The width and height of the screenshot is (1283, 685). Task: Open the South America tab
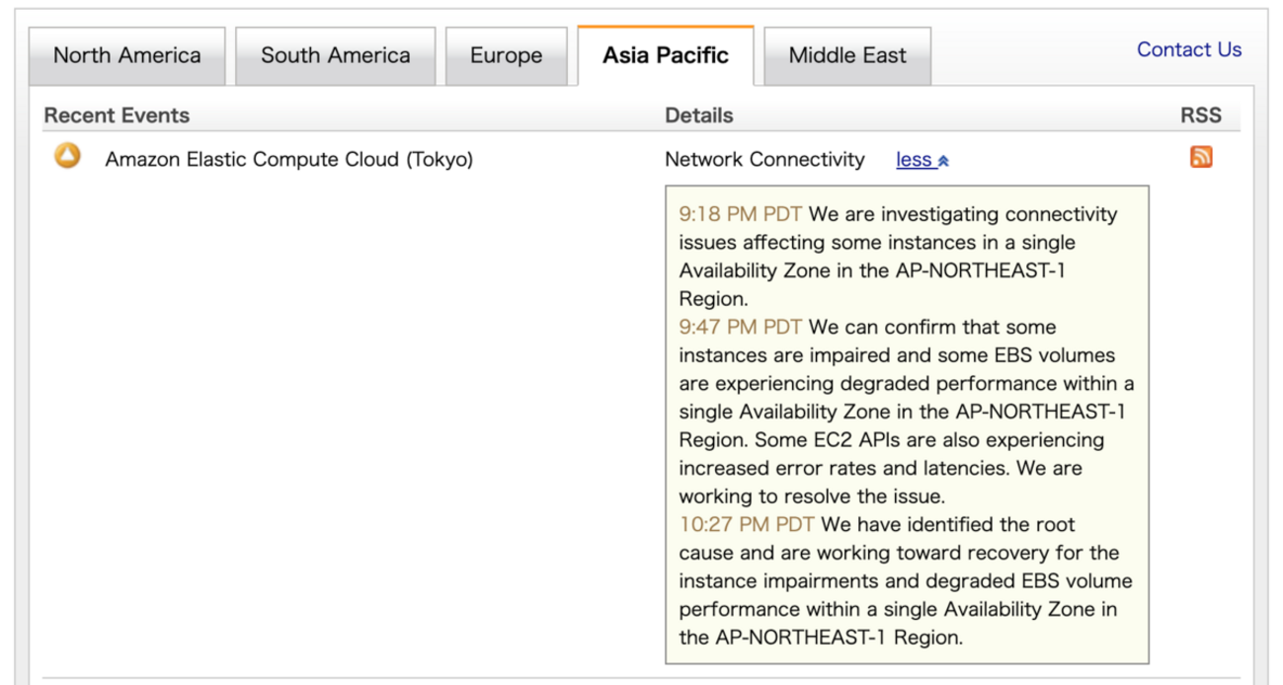336,55
